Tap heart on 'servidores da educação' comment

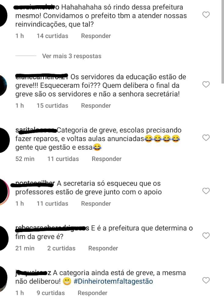[206, 84]
